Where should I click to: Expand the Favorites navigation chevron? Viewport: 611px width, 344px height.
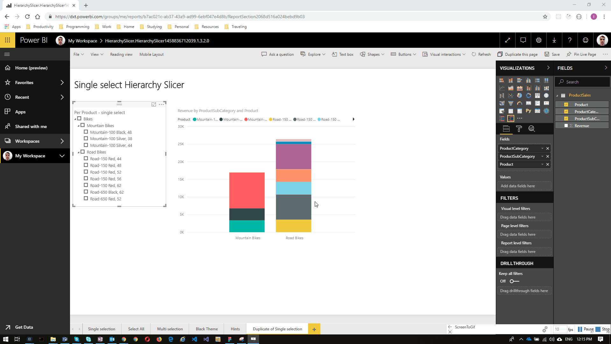[62, 82]
